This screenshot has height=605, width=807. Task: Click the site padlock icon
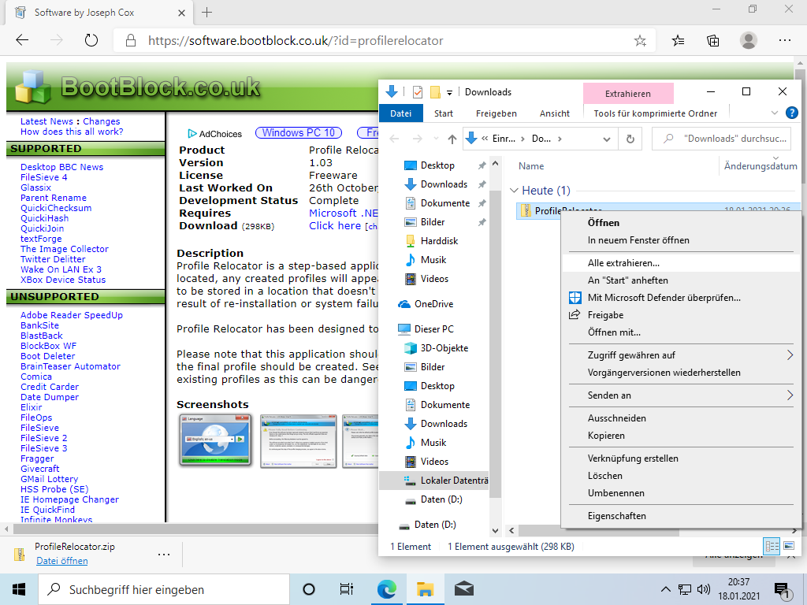tap(131, 41)
